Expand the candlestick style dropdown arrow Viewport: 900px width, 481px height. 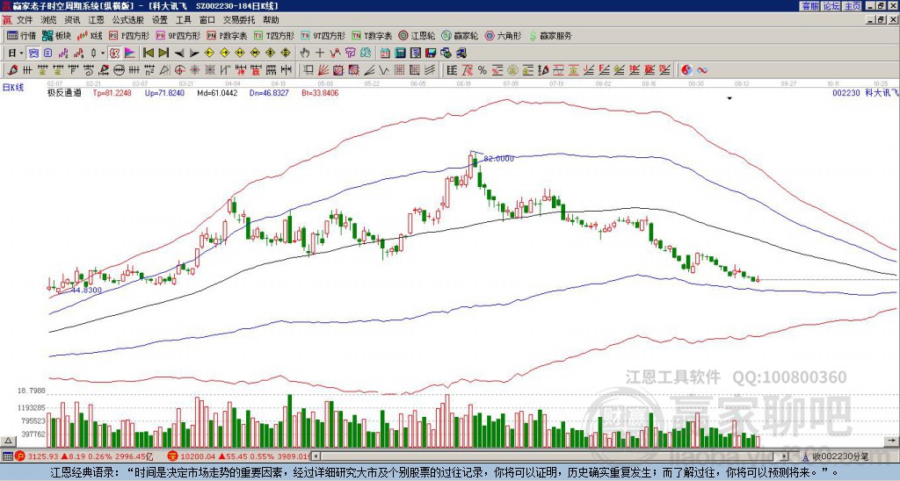pos(102,54)
